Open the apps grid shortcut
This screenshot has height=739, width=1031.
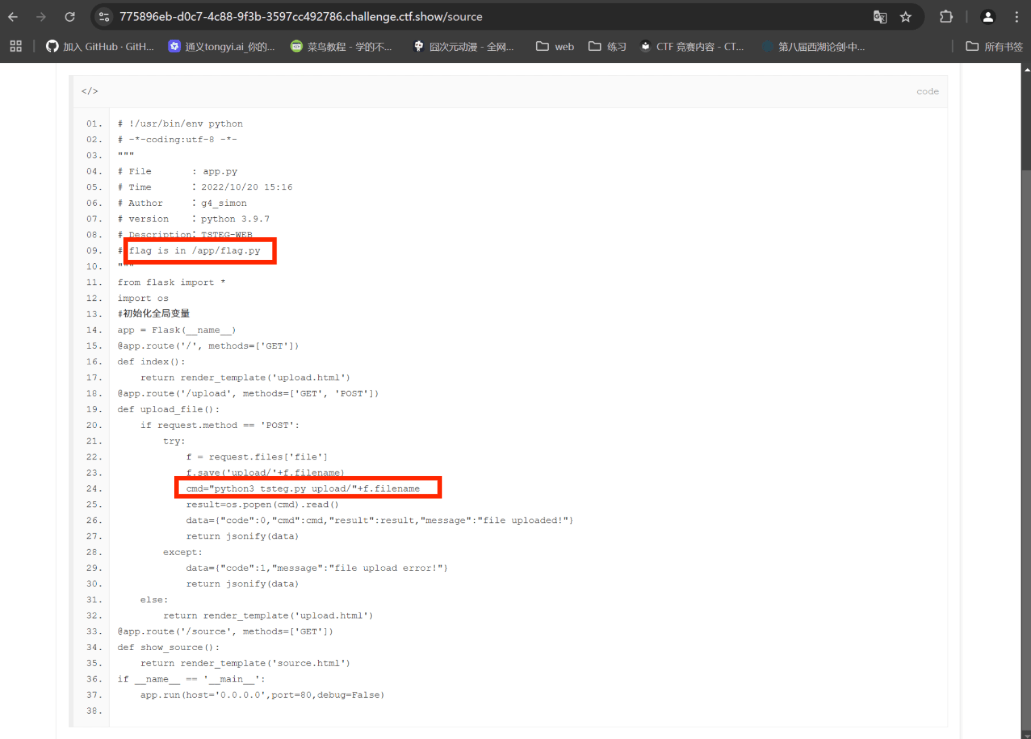pos(16,47)
